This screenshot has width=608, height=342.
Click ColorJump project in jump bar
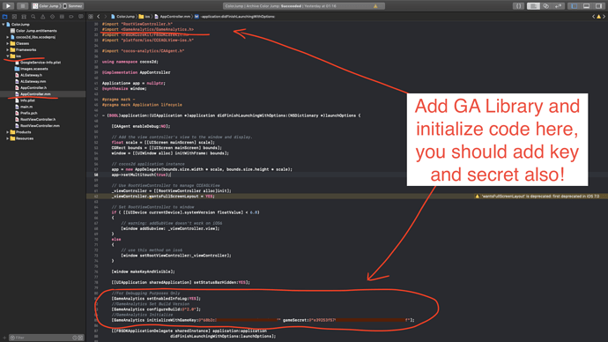122,17
